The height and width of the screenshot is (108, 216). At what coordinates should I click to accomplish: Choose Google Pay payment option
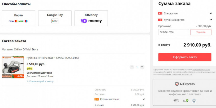55,18
